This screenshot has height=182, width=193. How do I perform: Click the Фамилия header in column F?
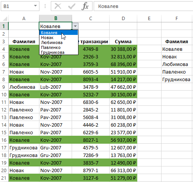coord(177,41)
